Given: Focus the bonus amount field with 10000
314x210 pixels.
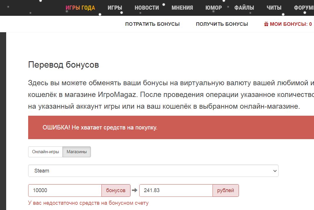Looking at the screenshot, I should 65,190.
